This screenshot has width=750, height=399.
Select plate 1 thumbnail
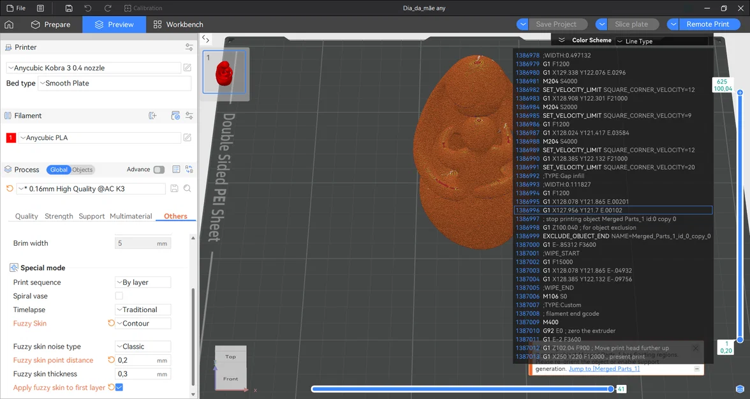(224, 72)
